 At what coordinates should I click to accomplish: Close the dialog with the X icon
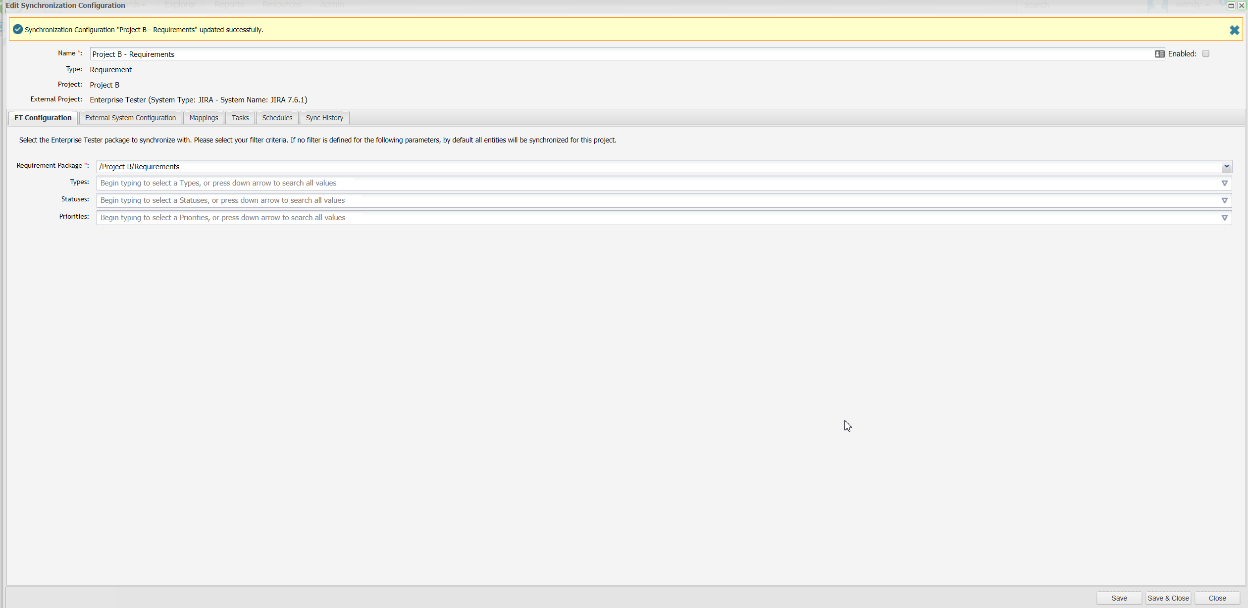[1242, 6]
